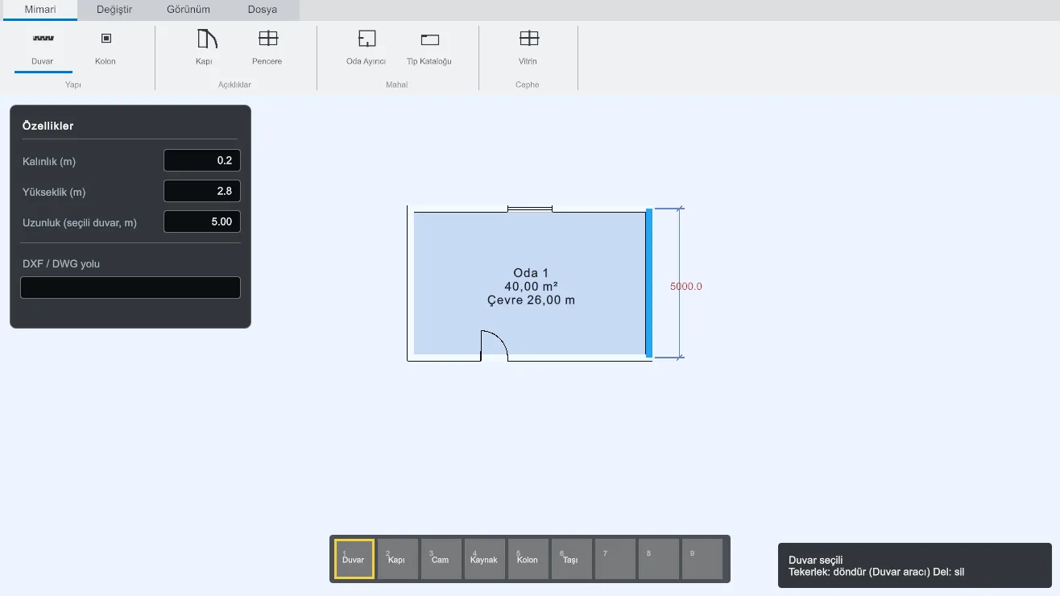Click the Oda 1 room label
1060x596 pixels.
531,273
